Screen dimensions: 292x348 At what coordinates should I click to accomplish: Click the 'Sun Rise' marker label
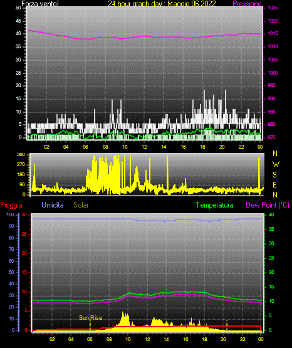point(90,318)
